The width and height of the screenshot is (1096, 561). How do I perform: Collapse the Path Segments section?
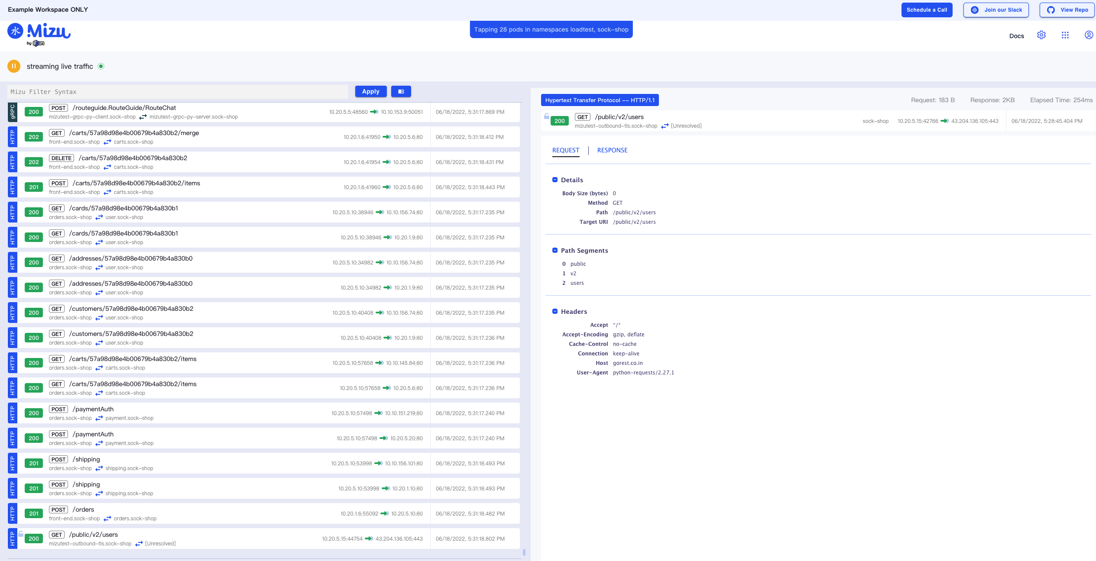555,250
